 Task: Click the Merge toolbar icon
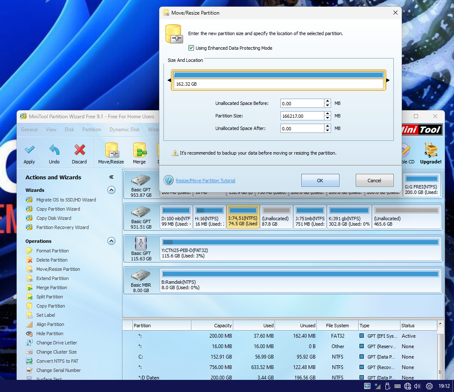point(139,150)
